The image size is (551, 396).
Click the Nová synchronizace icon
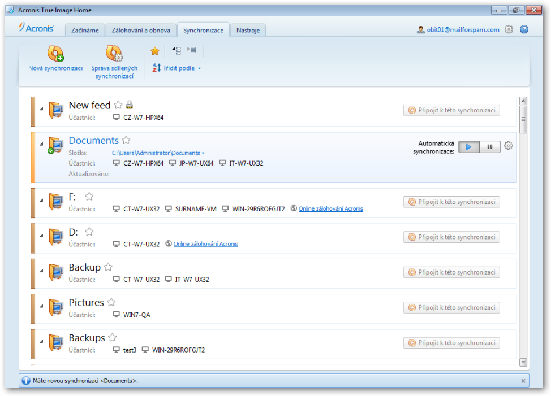55,53
